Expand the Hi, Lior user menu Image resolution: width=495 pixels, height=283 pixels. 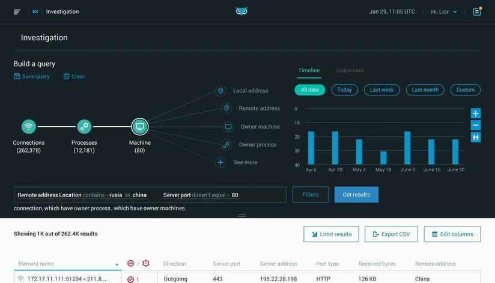point(444,11)
